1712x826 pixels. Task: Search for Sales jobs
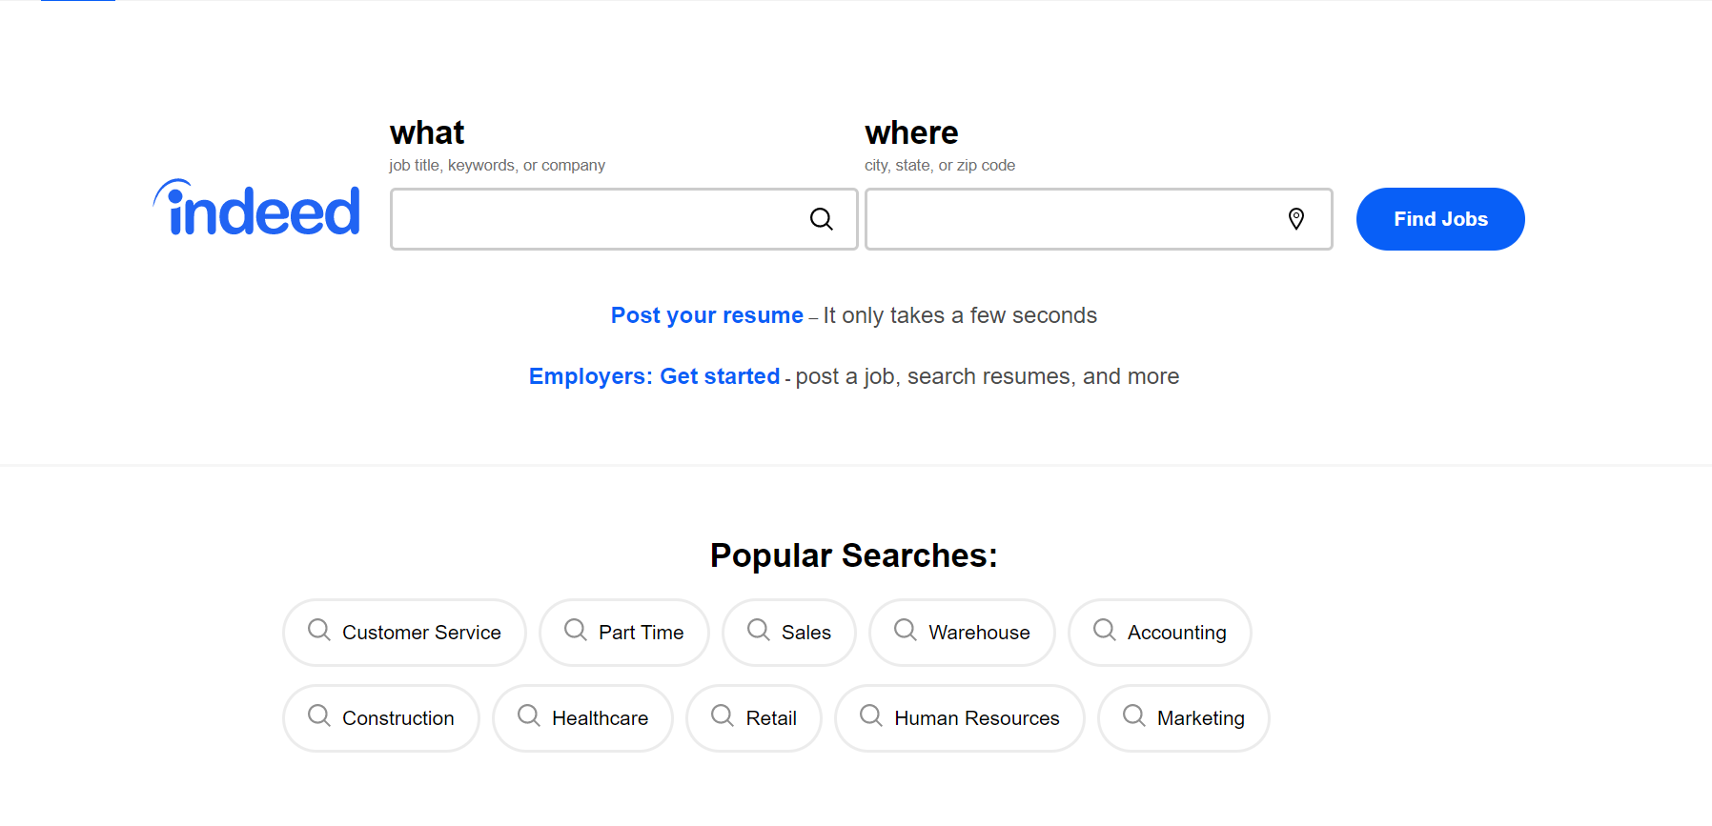click(788, 631)
